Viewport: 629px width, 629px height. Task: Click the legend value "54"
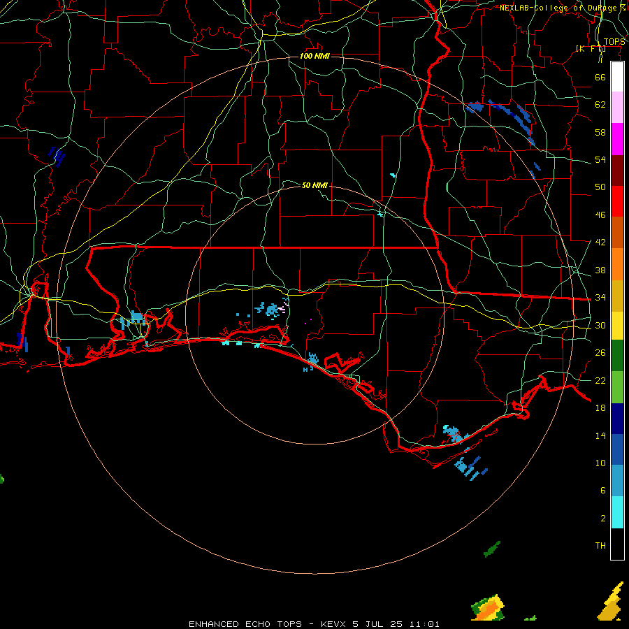tap(600, 159)
